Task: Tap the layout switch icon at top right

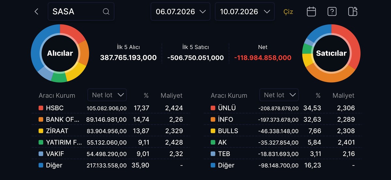Action: (x=353, y=11)
